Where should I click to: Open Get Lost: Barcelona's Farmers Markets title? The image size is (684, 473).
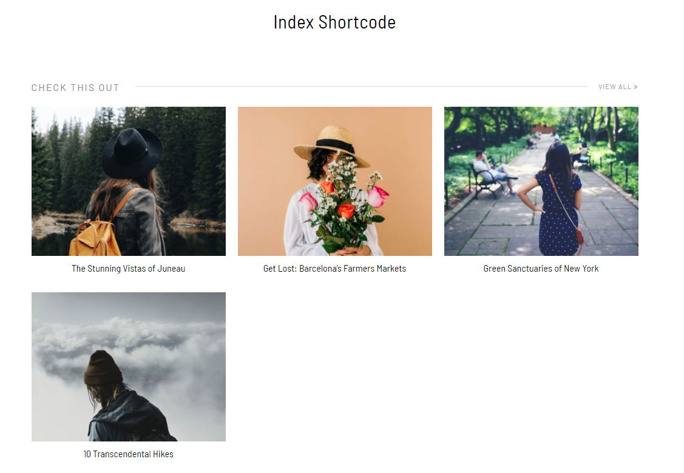[x=334, y=269]
